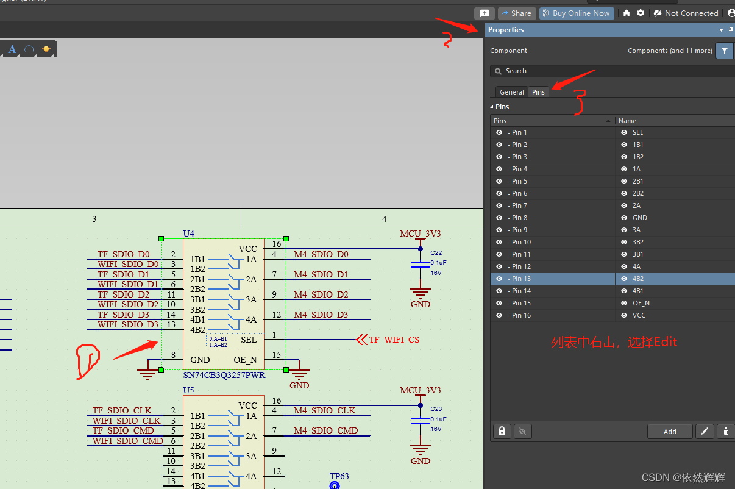Viewport: 735px width, 489px height.
Task: Open the settings gear icon
Action: click(641, 13)
